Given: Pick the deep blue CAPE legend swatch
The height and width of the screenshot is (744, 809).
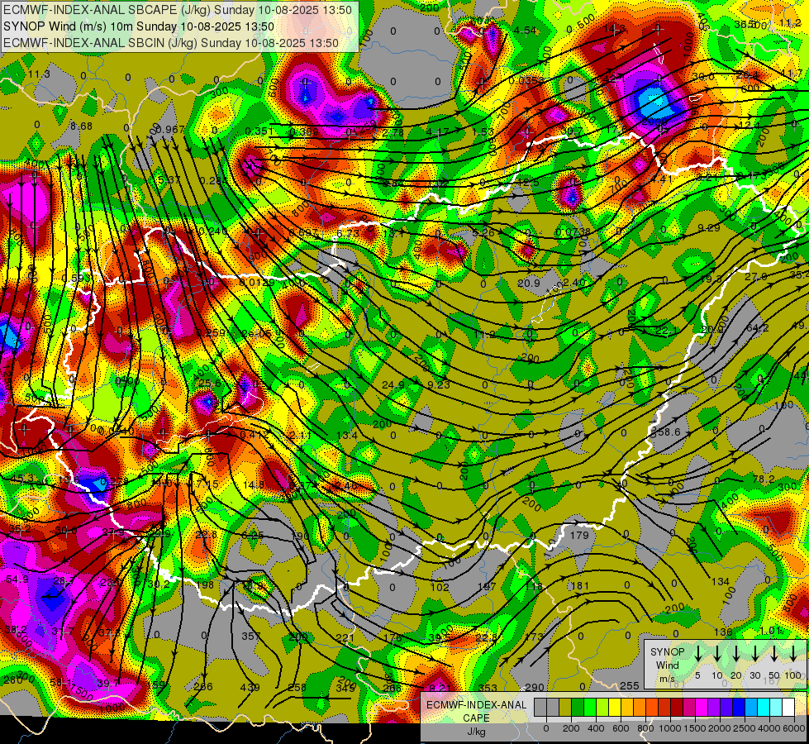Looking at the screenshot, I should (x=739, y=707).
